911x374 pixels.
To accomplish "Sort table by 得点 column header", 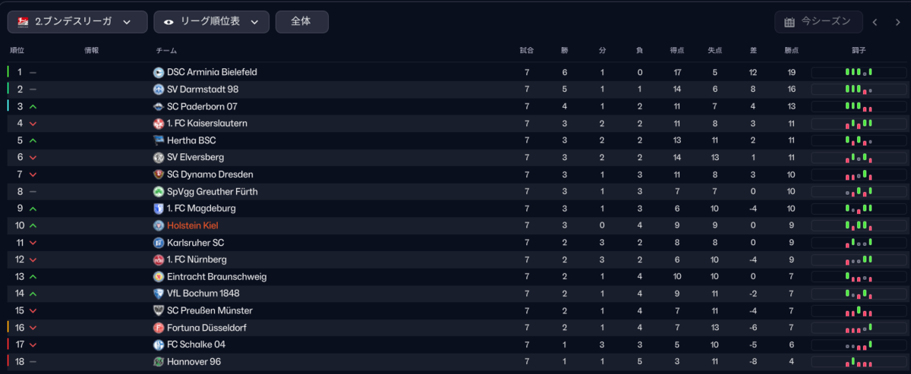I will pos(677,51).
